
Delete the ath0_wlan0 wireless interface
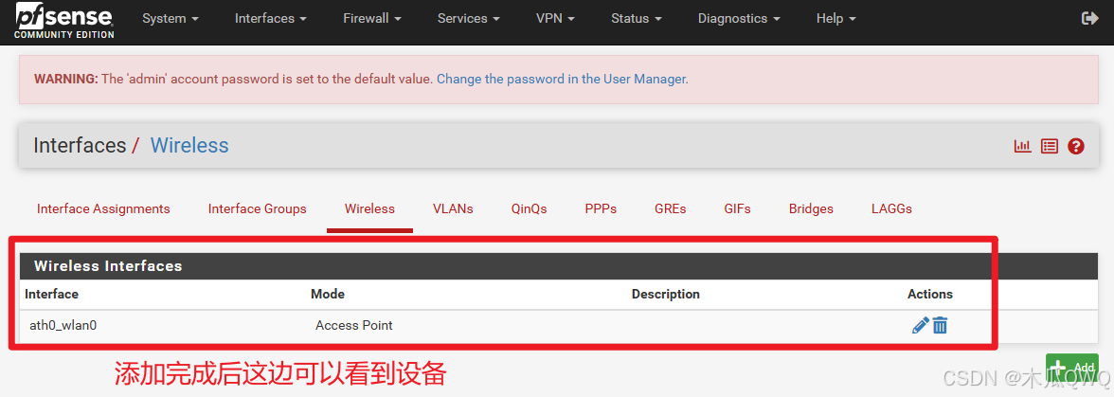(940, 325)
